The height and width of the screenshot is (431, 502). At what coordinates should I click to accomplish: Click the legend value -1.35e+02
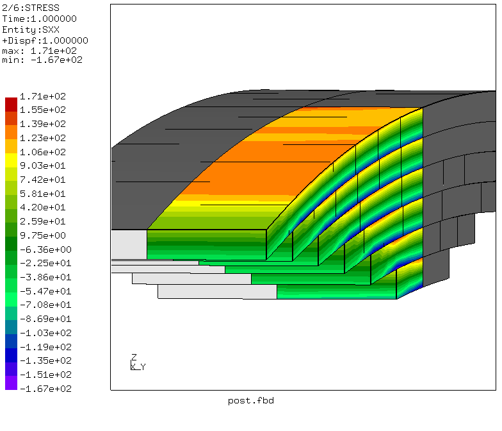pyautogui.click(x=45, y=360)
